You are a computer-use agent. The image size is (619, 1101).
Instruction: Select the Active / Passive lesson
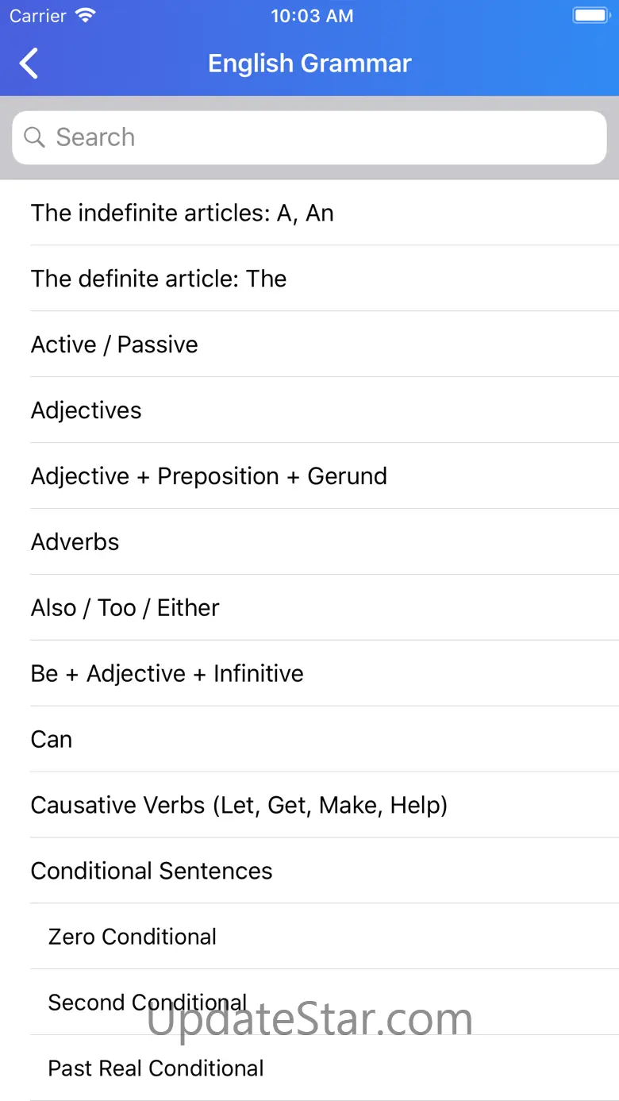click(x=114, y=345)
